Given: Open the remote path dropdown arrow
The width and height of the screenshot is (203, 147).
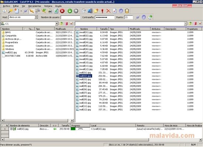Looking at the screenshot, I should coord(185,24).
